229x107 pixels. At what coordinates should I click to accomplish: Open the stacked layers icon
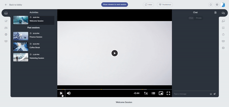point(223,48)
